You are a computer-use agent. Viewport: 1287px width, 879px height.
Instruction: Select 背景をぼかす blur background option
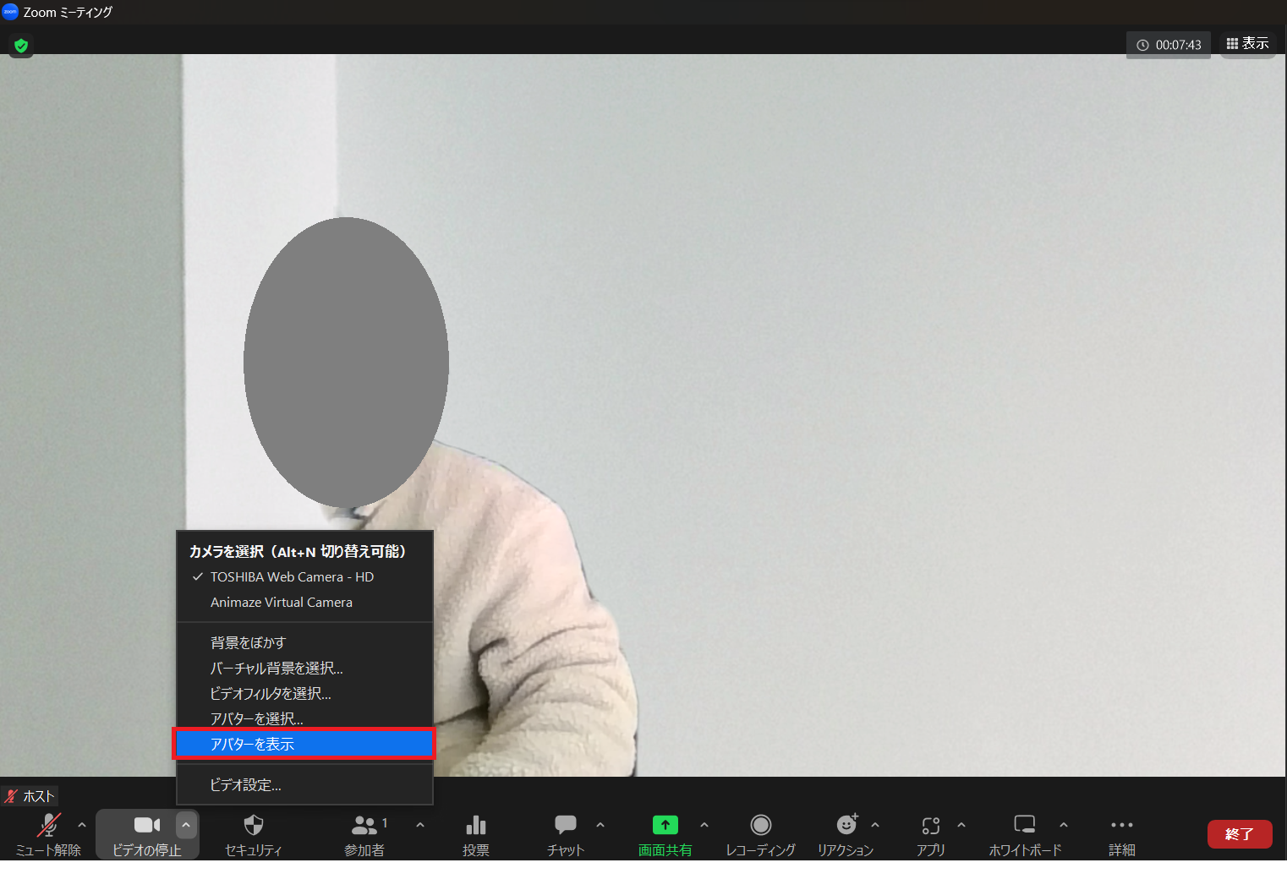249,643
